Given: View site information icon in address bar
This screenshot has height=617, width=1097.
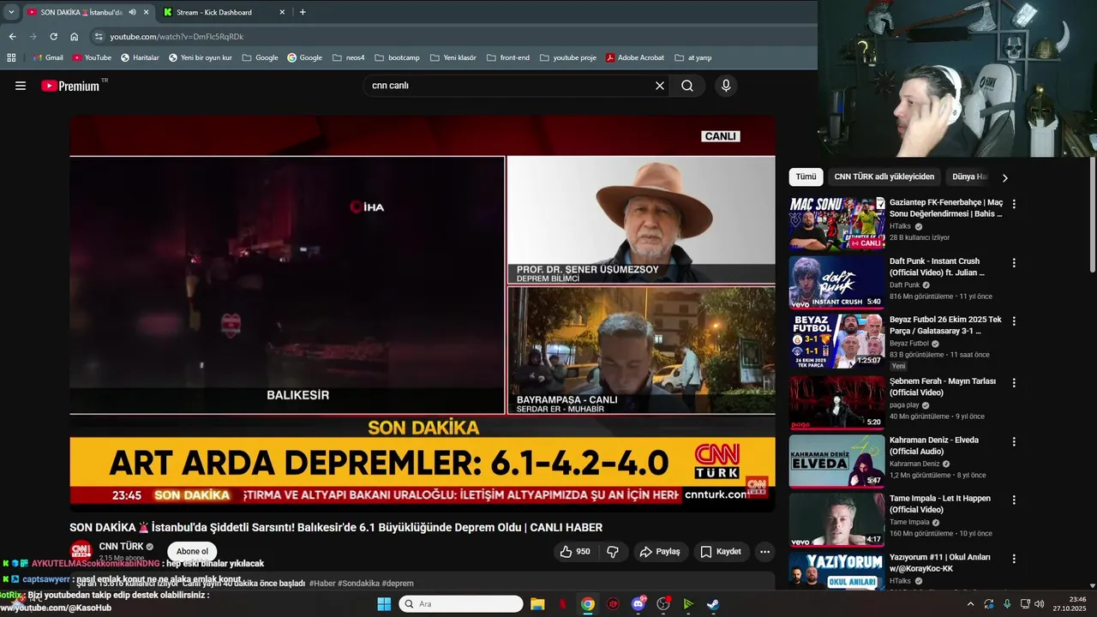Looking at the screenshot, I should pos(99,37).
